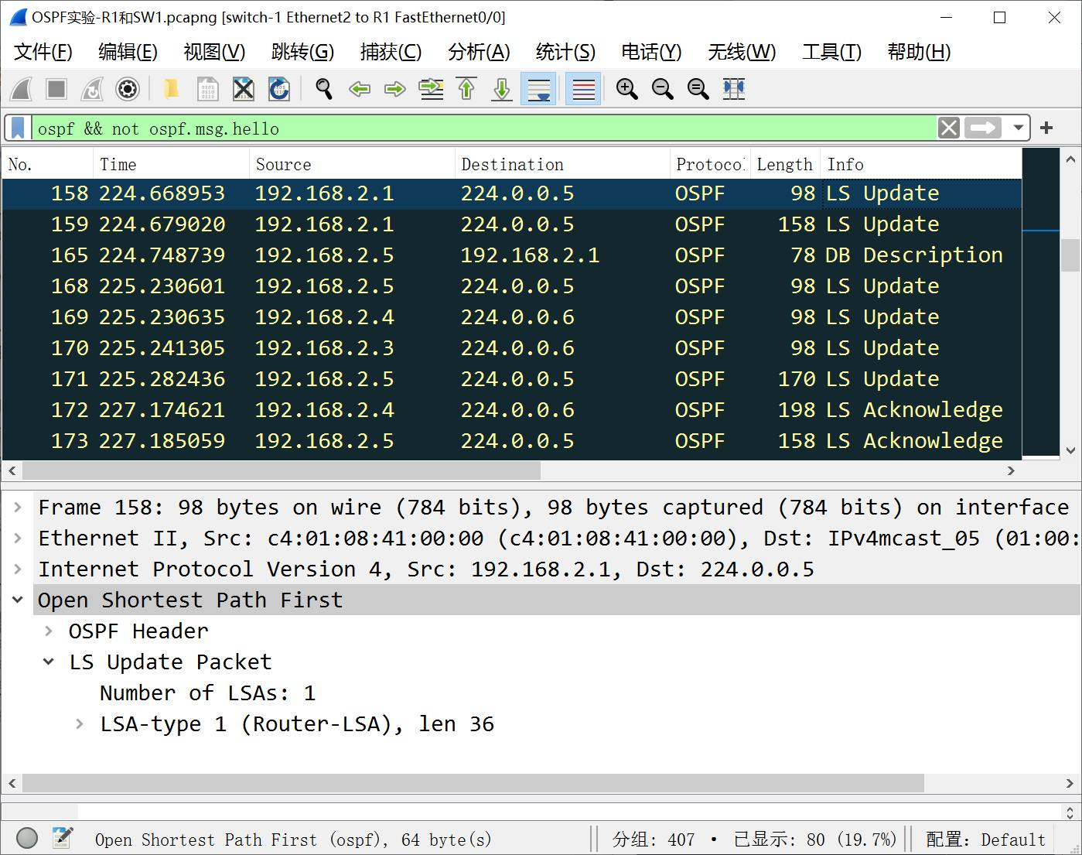1082x855 pixels.
Task: Expand the OSPF Header tree node
Action: [x=49, y=631]
